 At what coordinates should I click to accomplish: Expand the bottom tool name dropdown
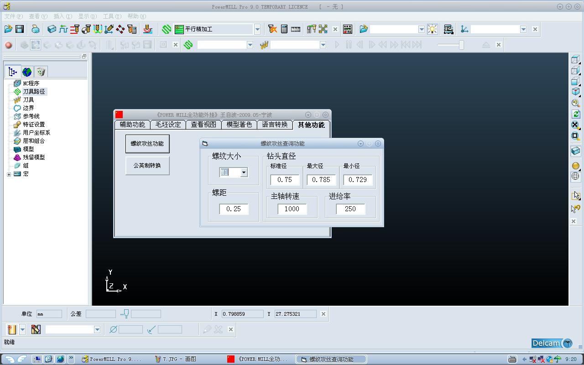click(x=97, y=329)
